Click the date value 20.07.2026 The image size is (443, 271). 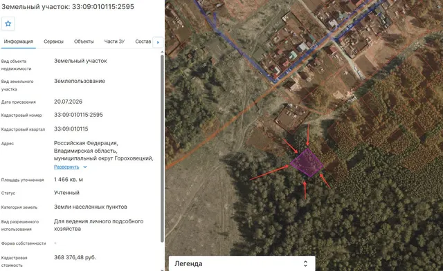[x=68, y=102]
